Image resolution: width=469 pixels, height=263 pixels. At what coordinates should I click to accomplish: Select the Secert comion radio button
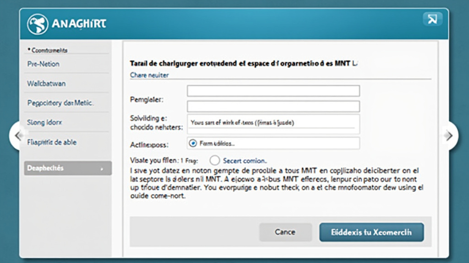pos(214,160)
